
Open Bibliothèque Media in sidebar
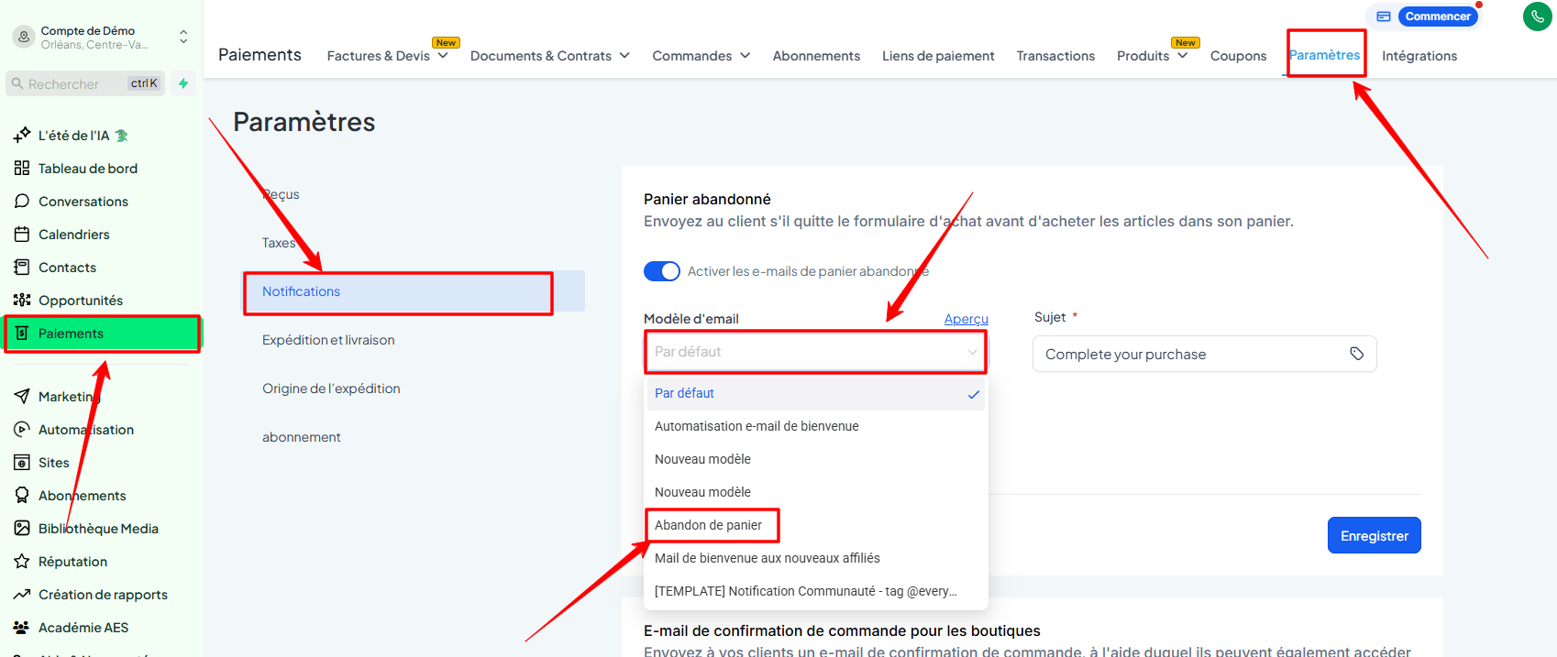point(98,529)
